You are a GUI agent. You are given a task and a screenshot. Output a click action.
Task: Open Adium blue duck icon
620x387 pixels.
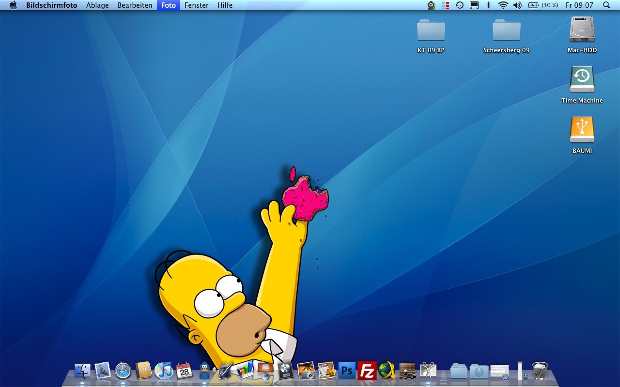coord(204,371)
